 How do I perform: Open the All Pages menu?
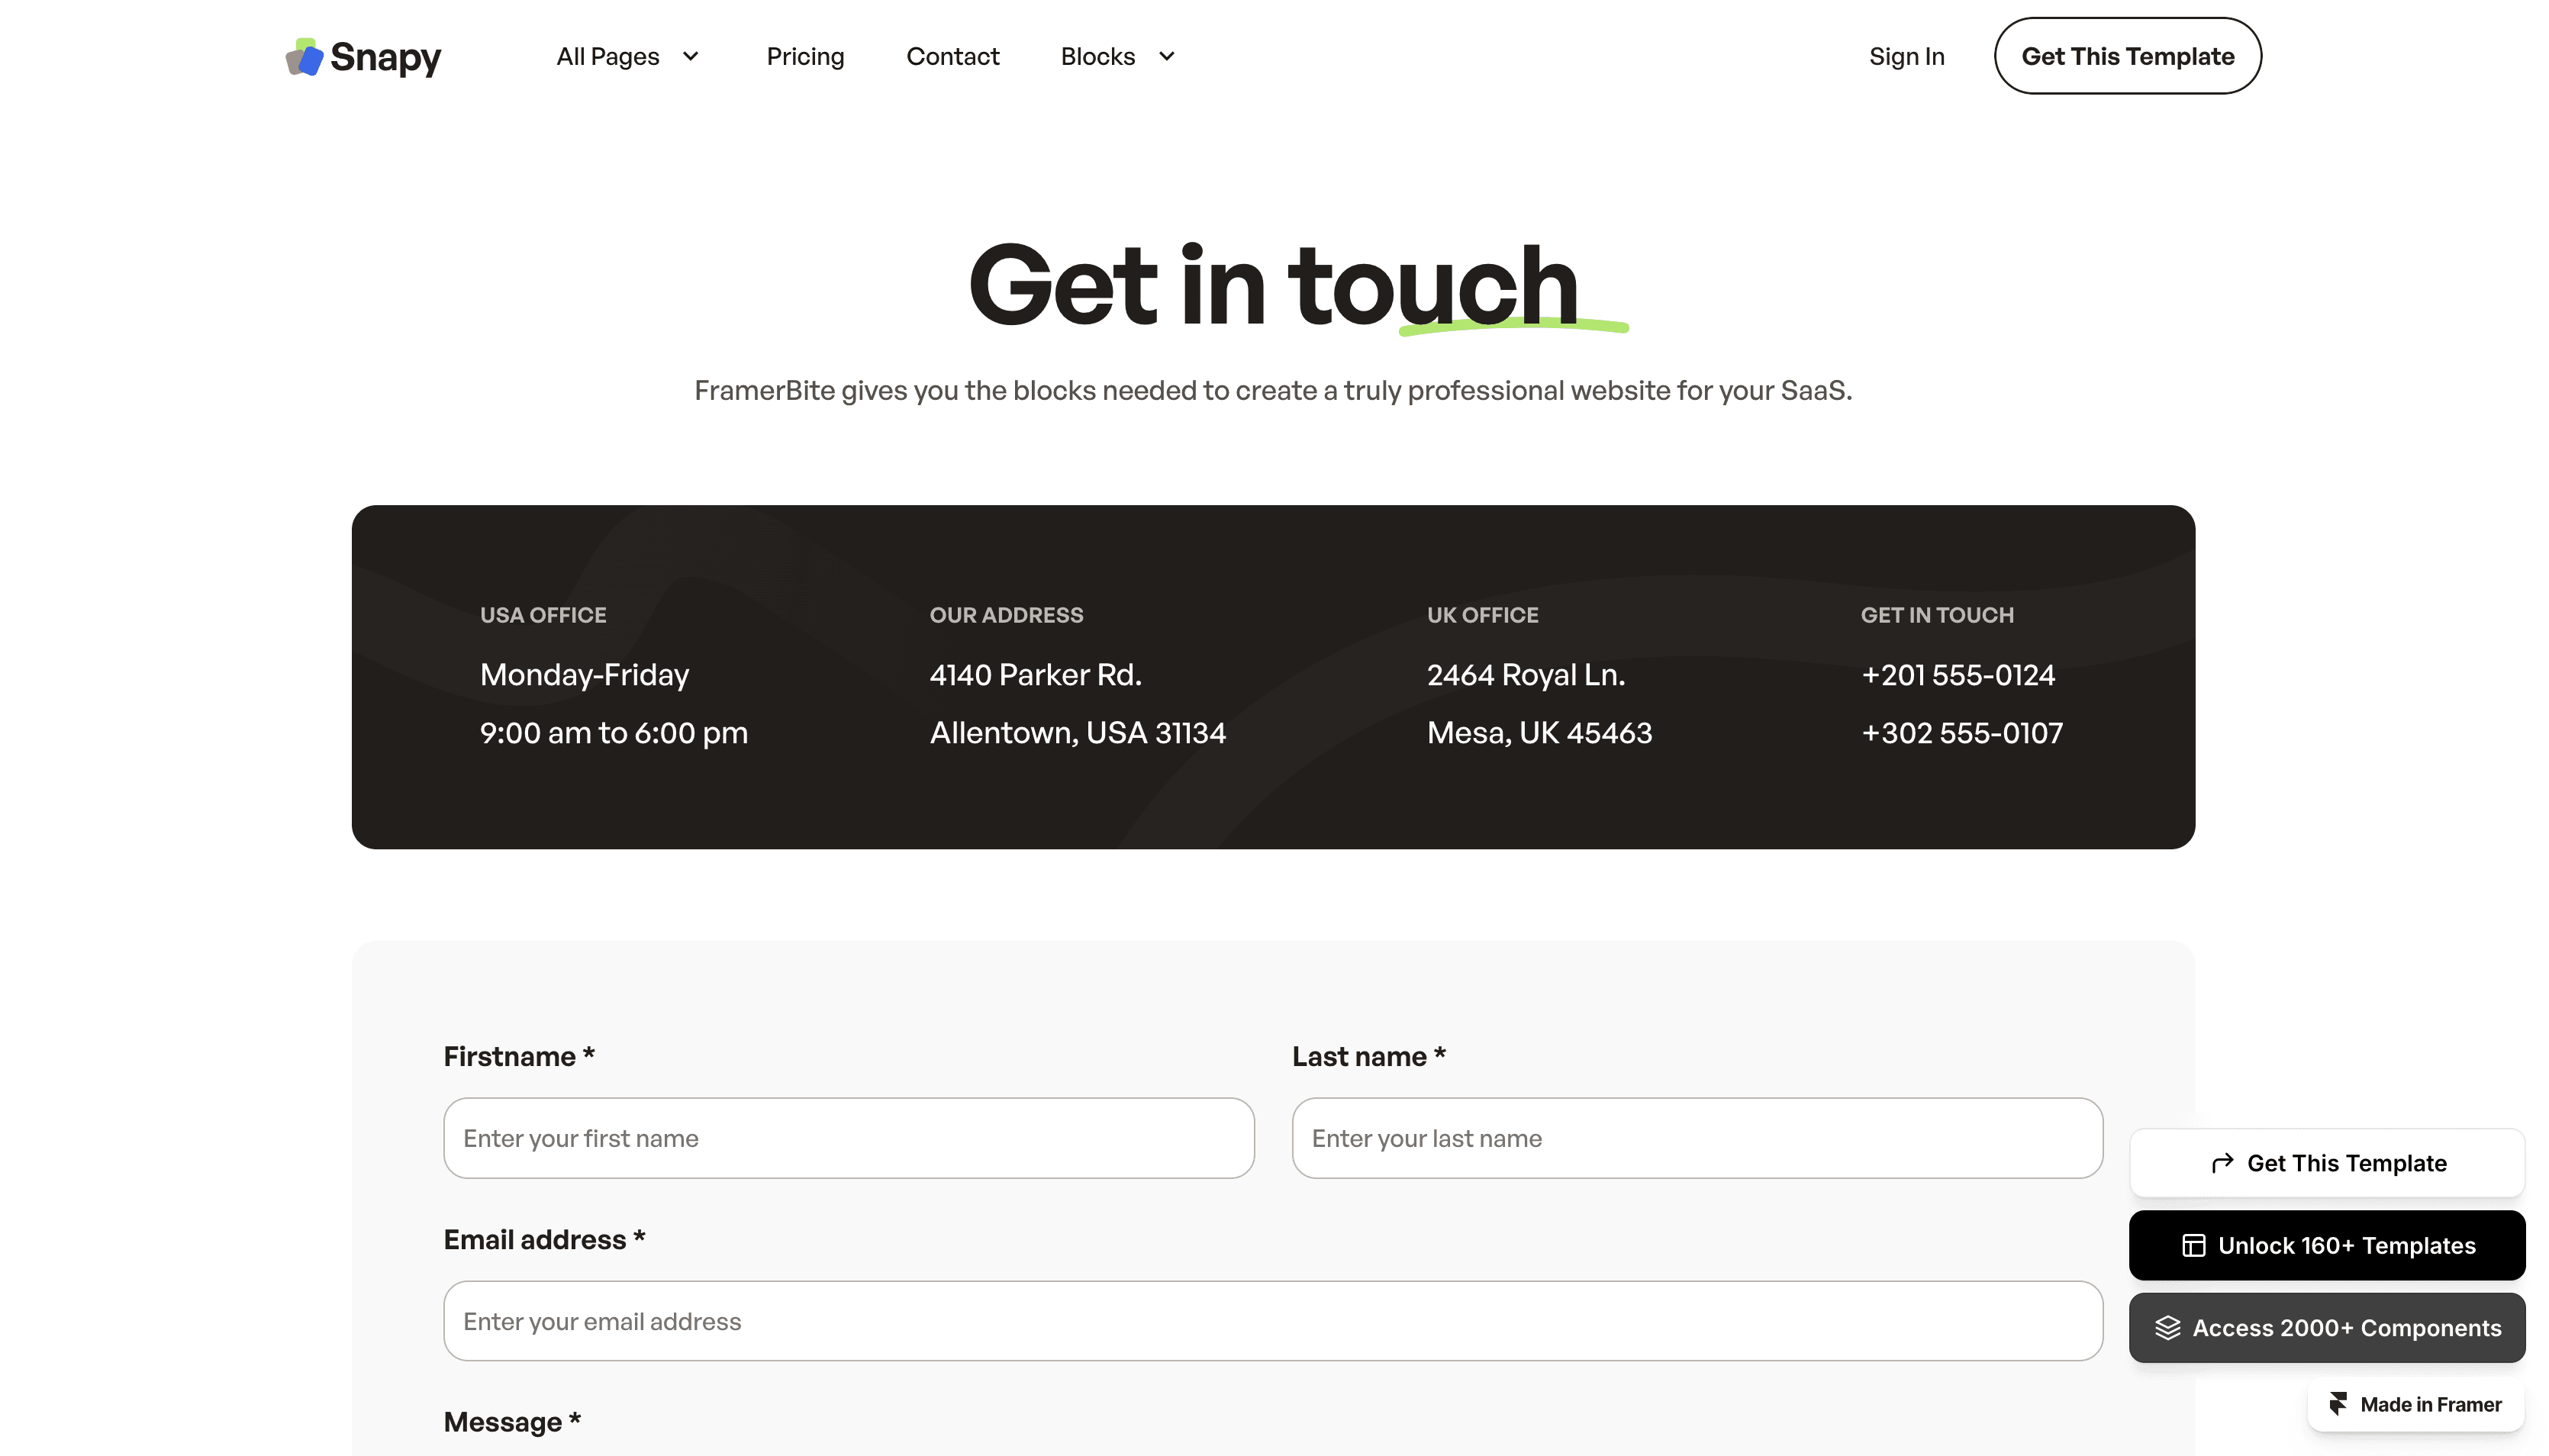coord(608,57)
